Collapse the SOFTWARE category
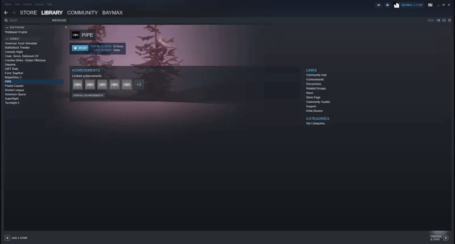 pos(7,27)
